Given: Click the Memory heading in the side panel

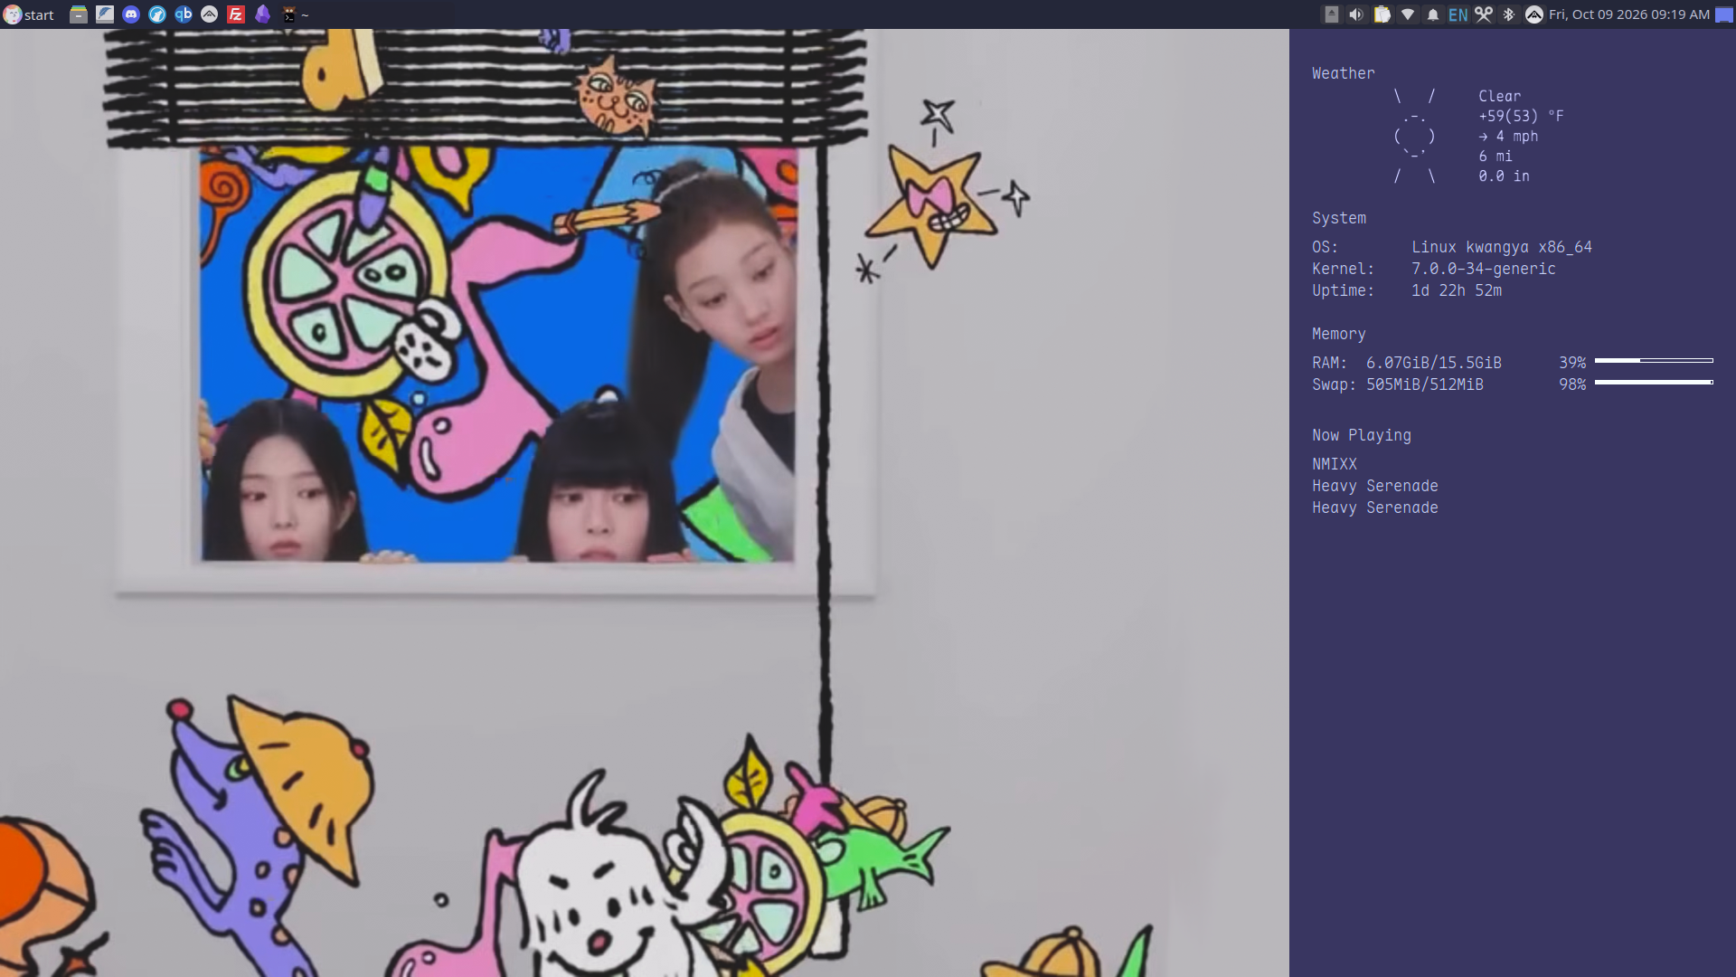Looking at the screenshot, I should click(x=1338, y=334).
